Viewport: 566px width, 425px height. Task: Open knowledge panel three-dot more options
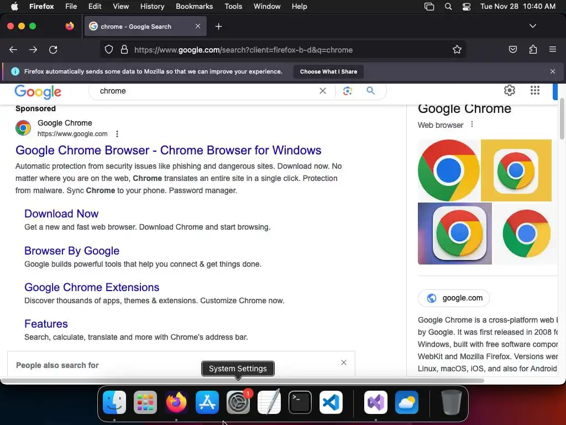point(472,125)
